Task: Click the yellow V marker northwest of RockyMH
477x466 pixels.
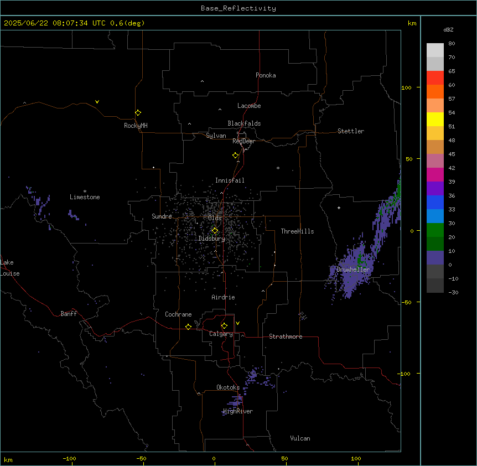Action: (x=97, y=102)
